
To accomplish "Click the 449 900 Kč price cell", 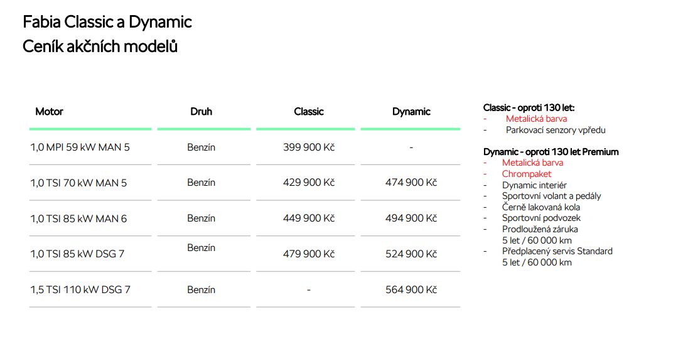I will 308,218.
